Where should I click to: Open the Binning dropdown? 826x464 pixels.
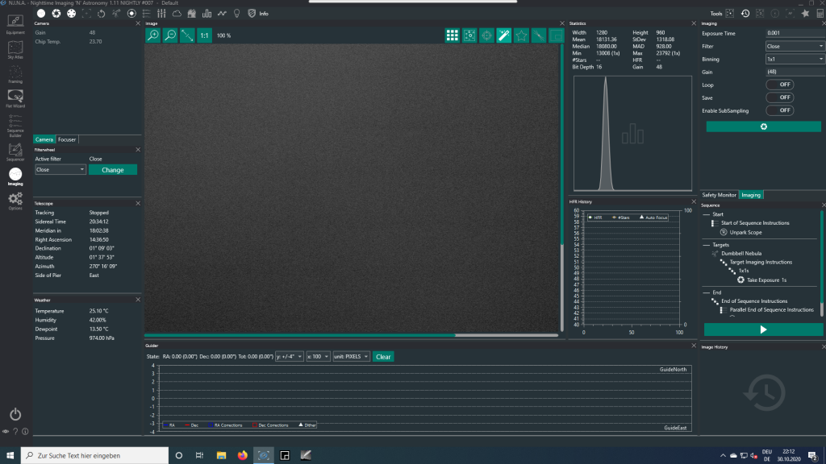(x=795, y=59)
